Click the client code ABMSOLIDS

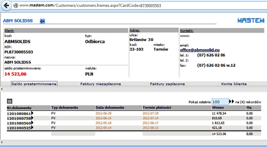[x=18, y=41]
